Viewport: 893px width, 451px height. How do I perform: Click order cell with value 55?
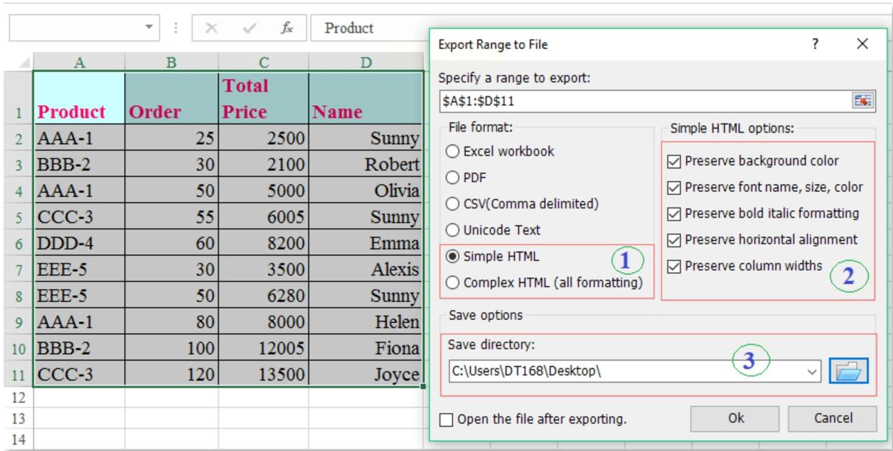(172, 217)
